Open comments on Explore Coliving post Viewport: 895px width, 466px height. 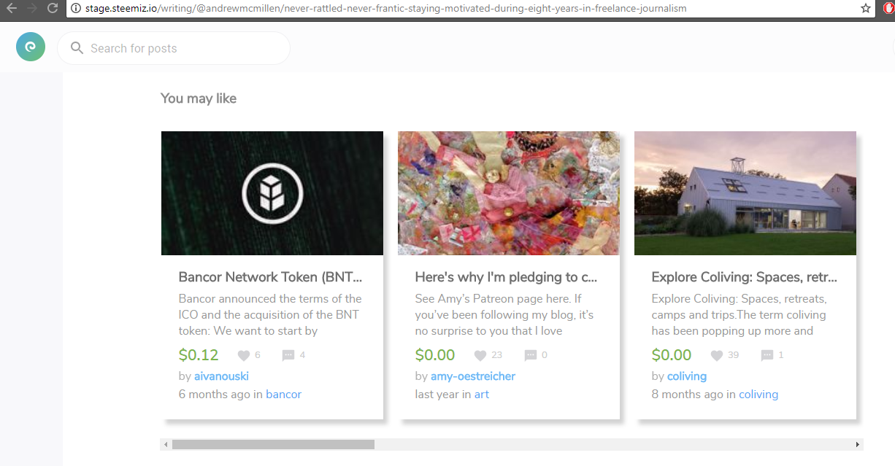point(767,355)
